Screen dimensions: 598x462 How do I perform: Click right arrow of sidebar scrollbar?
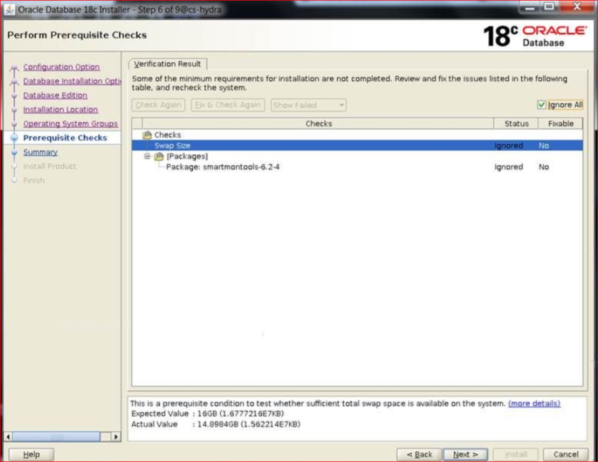116,437
